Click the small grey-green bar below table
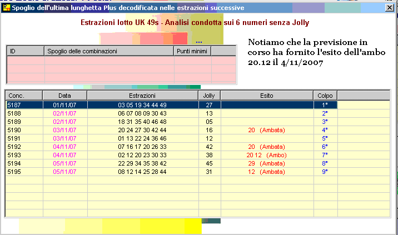 click(211, 221)
